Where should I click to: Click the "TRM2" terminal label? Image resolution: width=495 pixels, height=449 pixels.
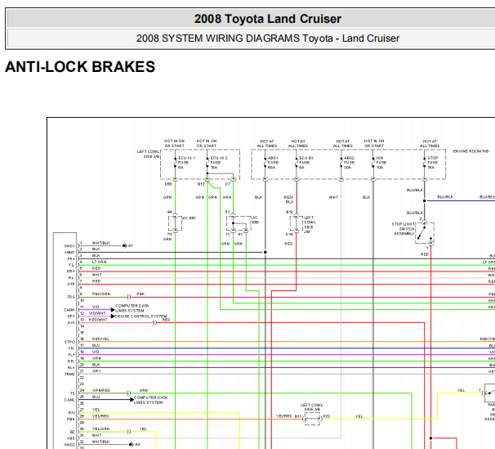69,374
